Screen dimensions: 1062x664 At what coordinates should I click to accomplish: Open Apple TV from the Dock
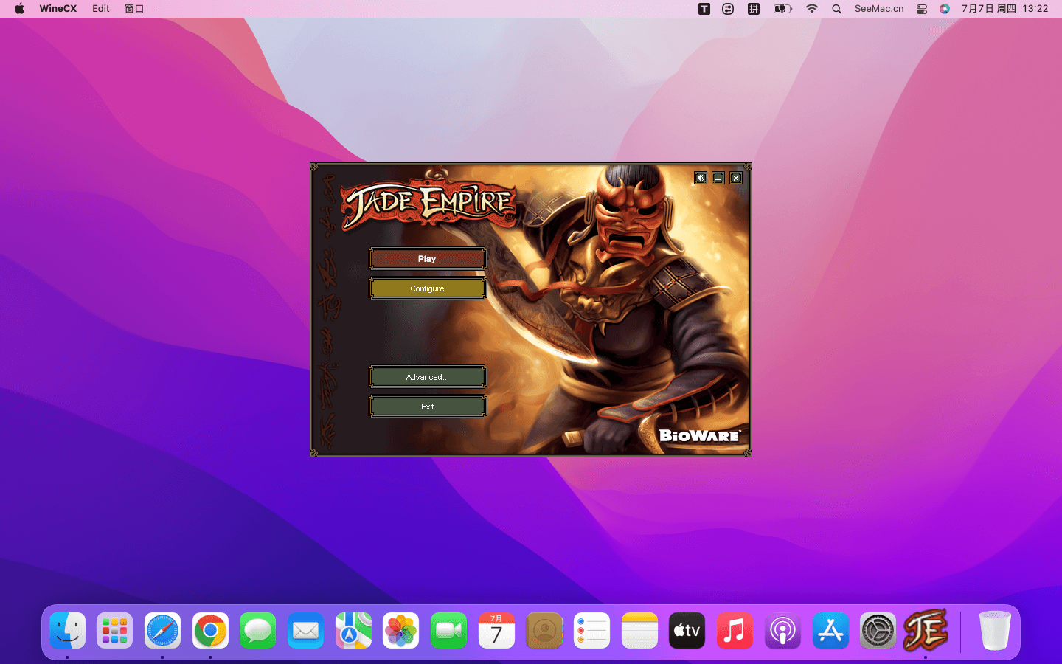(687, 631)
